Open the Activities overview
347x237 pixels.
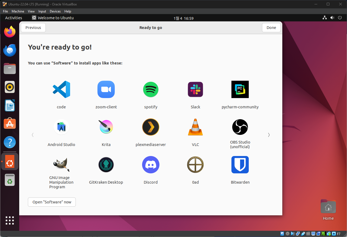[x=14, y=18]
